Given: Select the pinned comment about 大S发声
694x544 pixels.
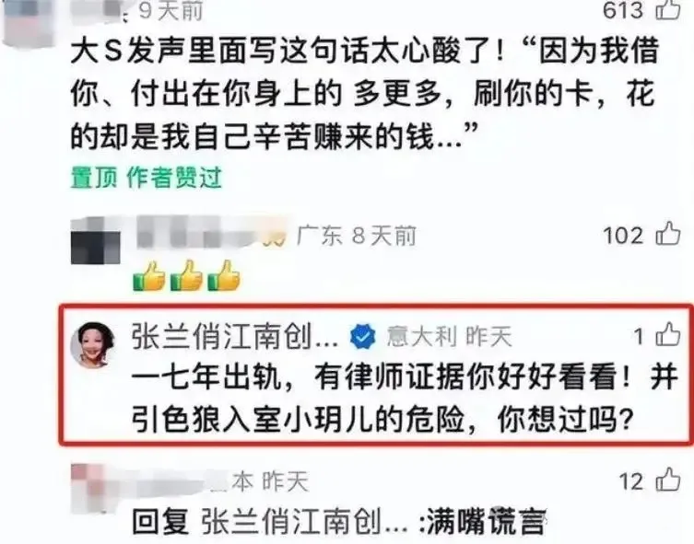Looking at the screenshot, I should 365,94.
